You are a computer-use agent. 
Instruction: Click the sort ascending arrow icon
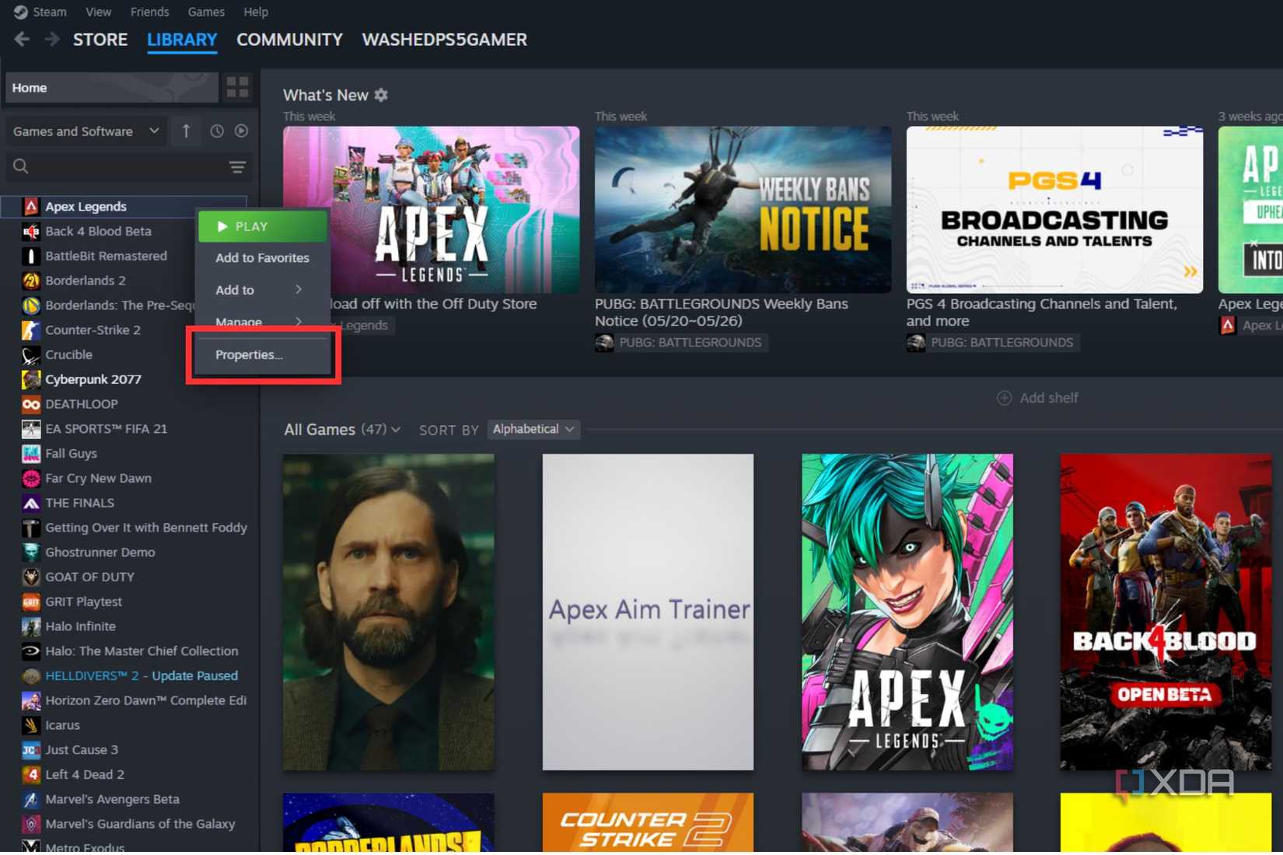(x=186, y=131)
